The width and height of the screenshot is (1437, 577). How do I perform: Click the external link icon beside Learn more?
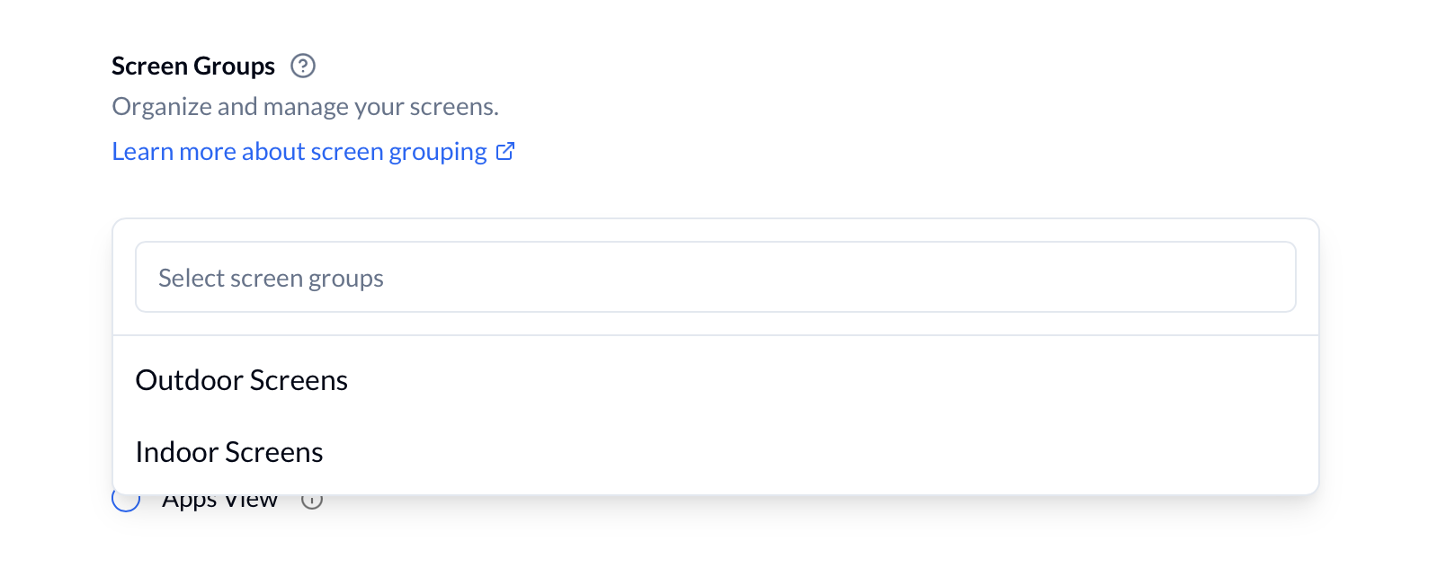505,151
